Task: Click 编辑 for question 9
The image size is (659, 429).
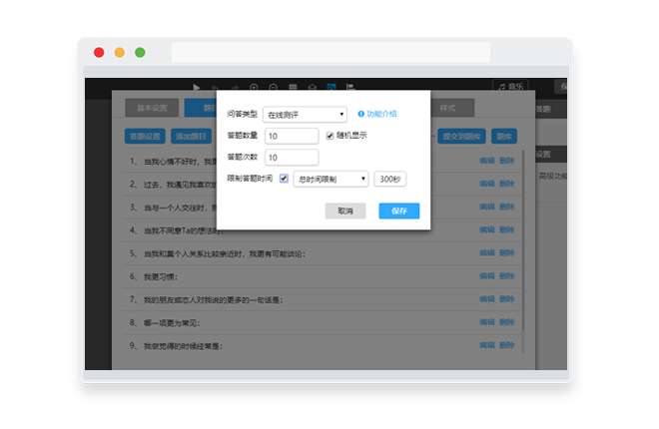Action: coord(487,345)
